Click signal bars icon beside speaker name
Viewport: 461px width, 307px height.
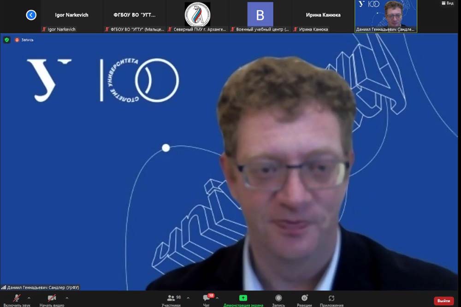coord(4,287)
